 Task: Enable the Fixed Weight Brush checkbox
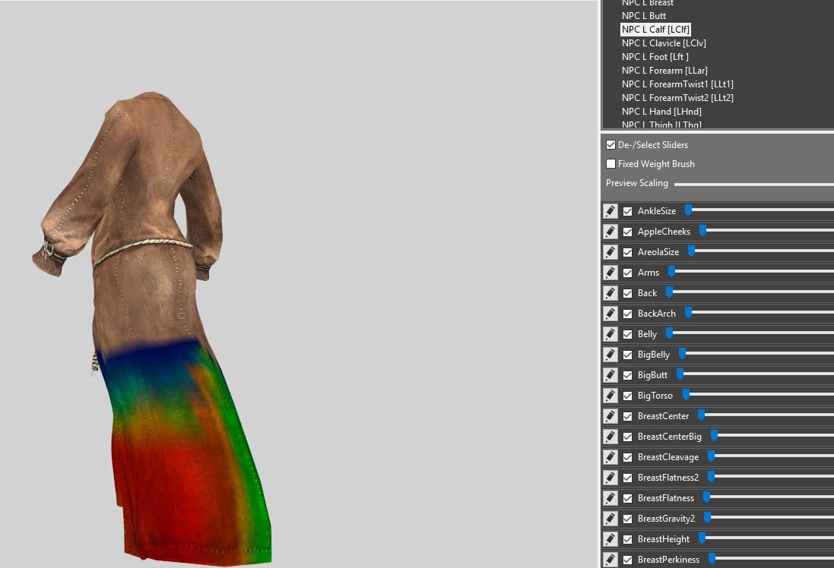[x=610, y=164]
